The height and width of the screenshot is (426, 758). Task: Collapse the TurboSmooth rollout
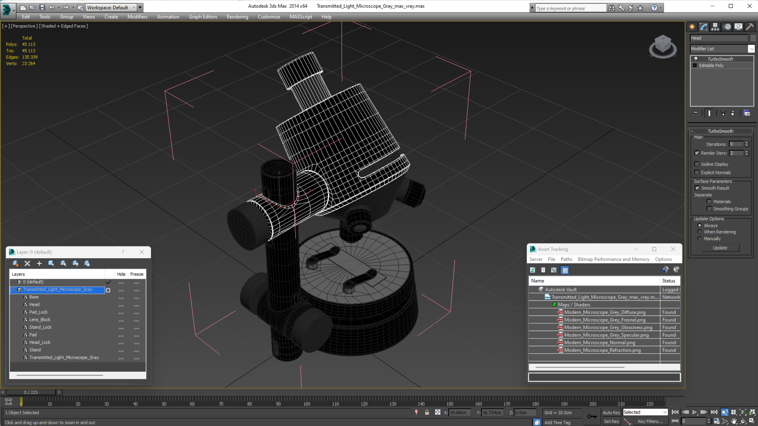pyautogui.click(x=692, y=131)
